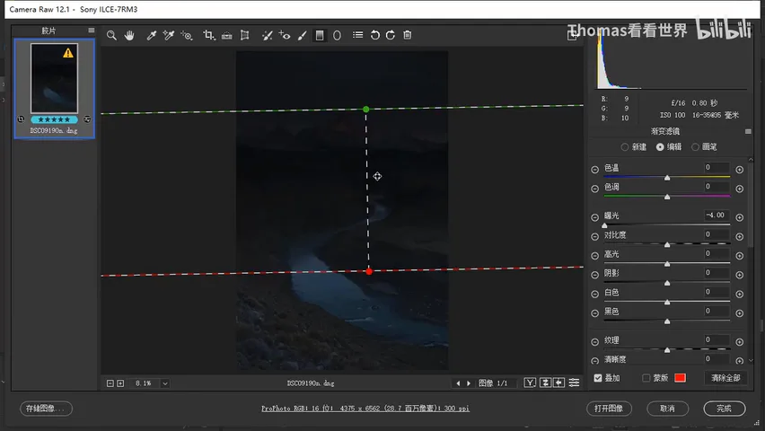This screenshot has height=431, width=765.
Task: Increase 白色 with plus button
Action: pyautogui.click(x=740, y=294)
